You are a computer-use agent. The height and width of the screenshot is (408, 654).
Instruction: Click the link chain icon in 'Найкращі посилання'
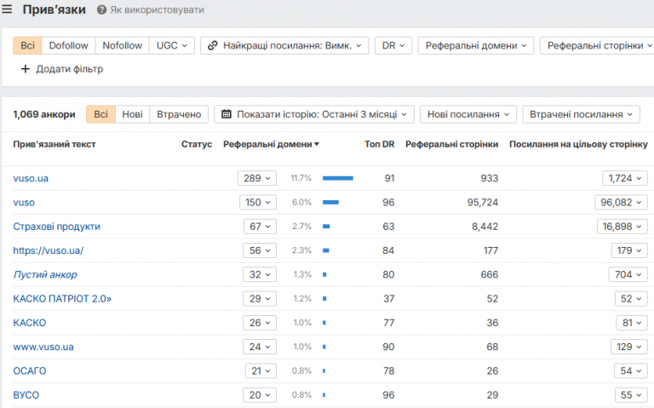(212, 45)
